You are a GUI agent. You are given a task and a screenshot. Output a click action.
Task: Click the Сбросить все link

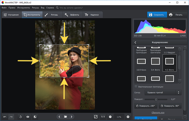158,113
